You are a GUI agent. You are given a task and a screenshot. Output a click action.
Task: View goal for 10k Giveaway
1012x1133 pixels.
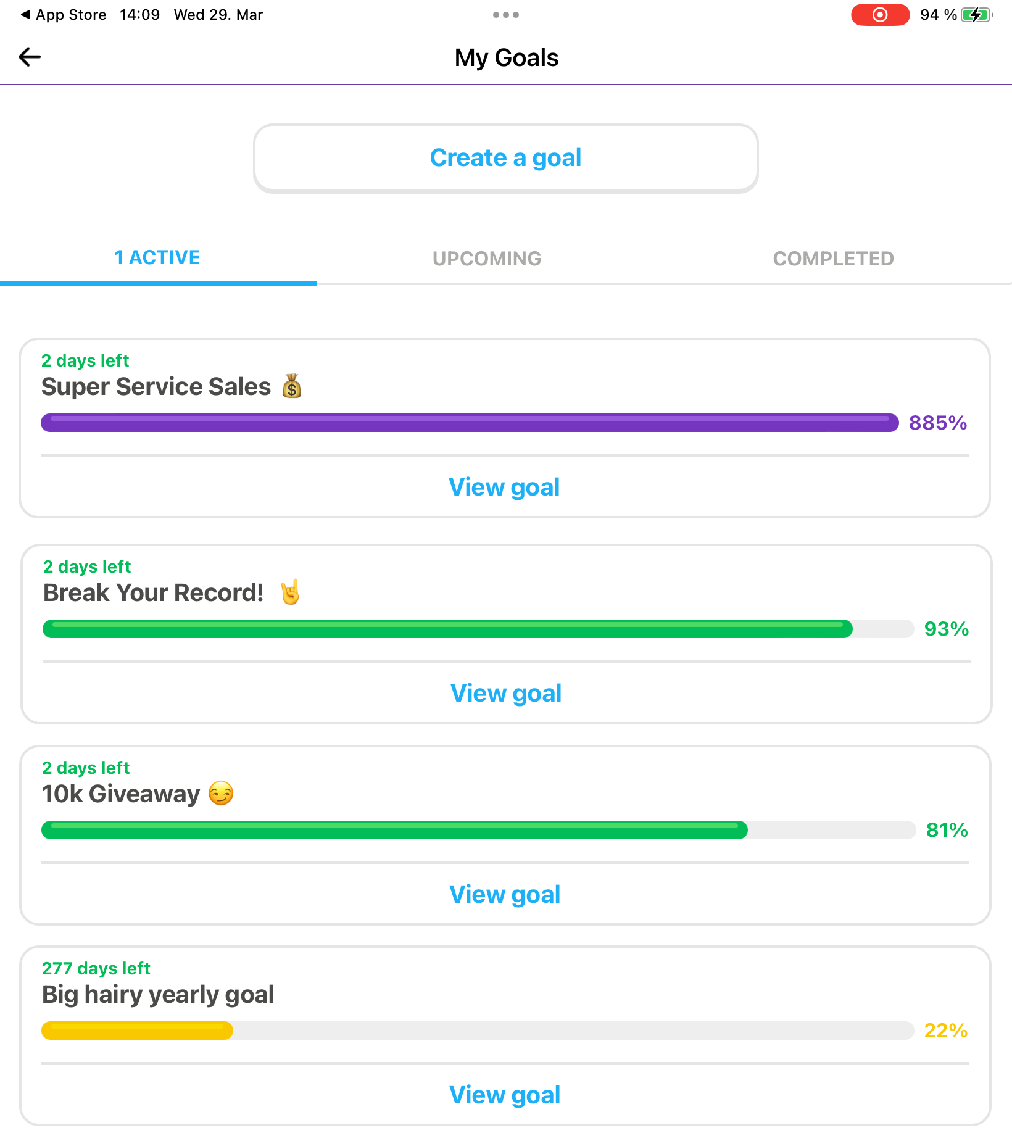pos(505,895)
